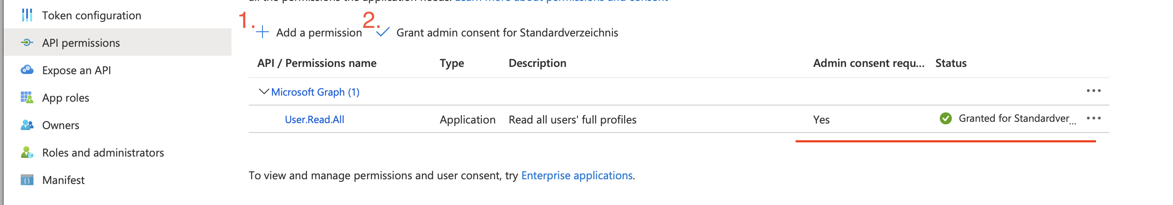The image size is (1173, 205).
Task: Open the Microsoft Graph row ellipsis menu
Action: click(x=1093, y=91)
